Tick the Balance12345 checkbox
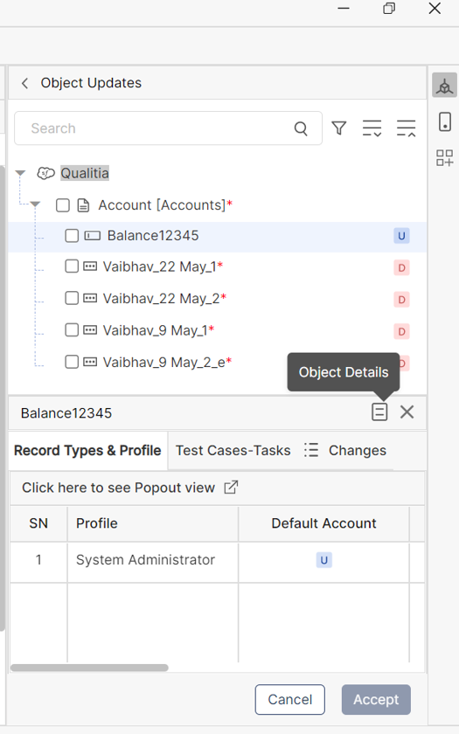 (x=72, y=235)
